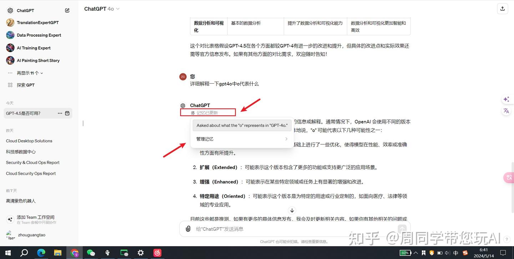This screenshot has width=514, height=259.
Task: Check the 60% battery level in tray
Action: pos(405,253)
